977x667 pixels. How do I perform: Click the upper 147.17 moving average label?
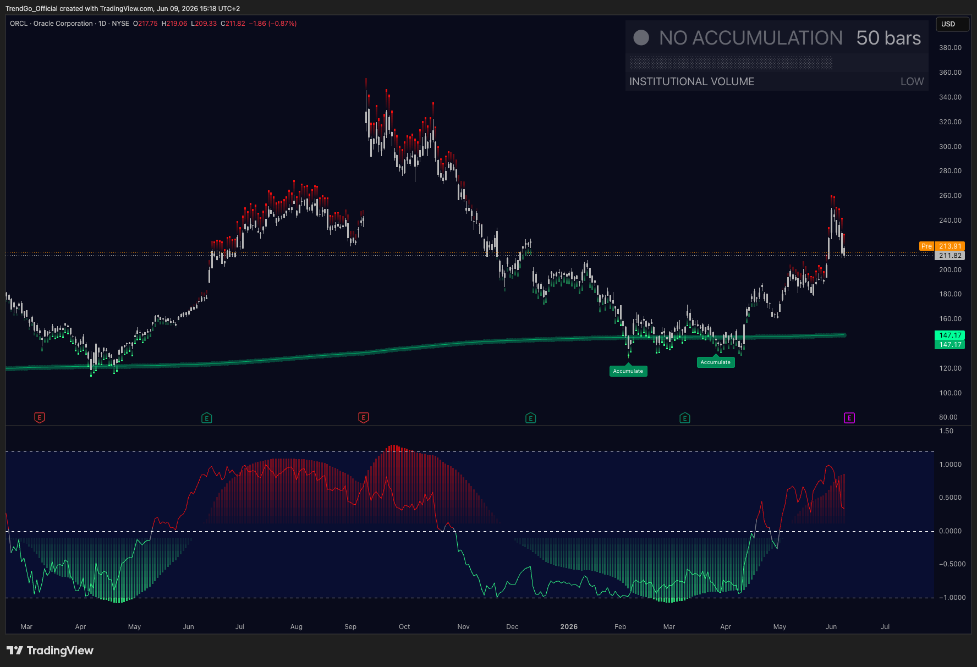[x=950, y=335]
